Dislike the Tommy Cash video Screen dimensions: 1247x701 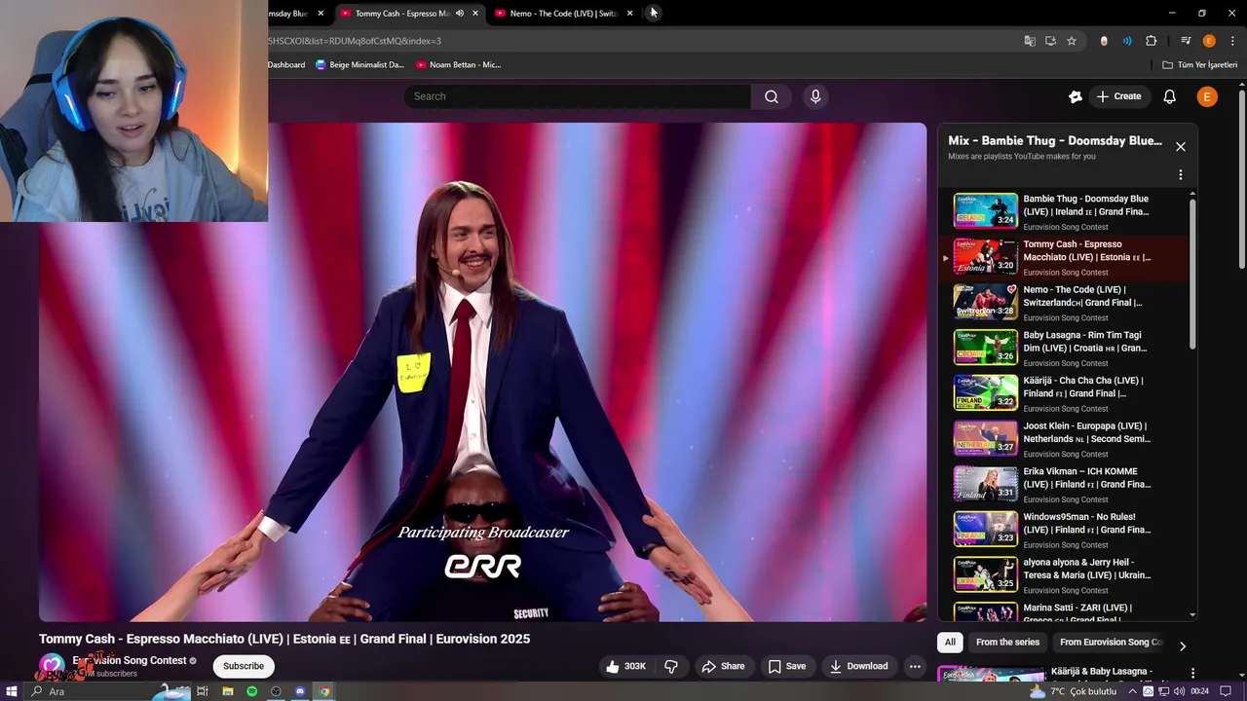coord(671,666)
